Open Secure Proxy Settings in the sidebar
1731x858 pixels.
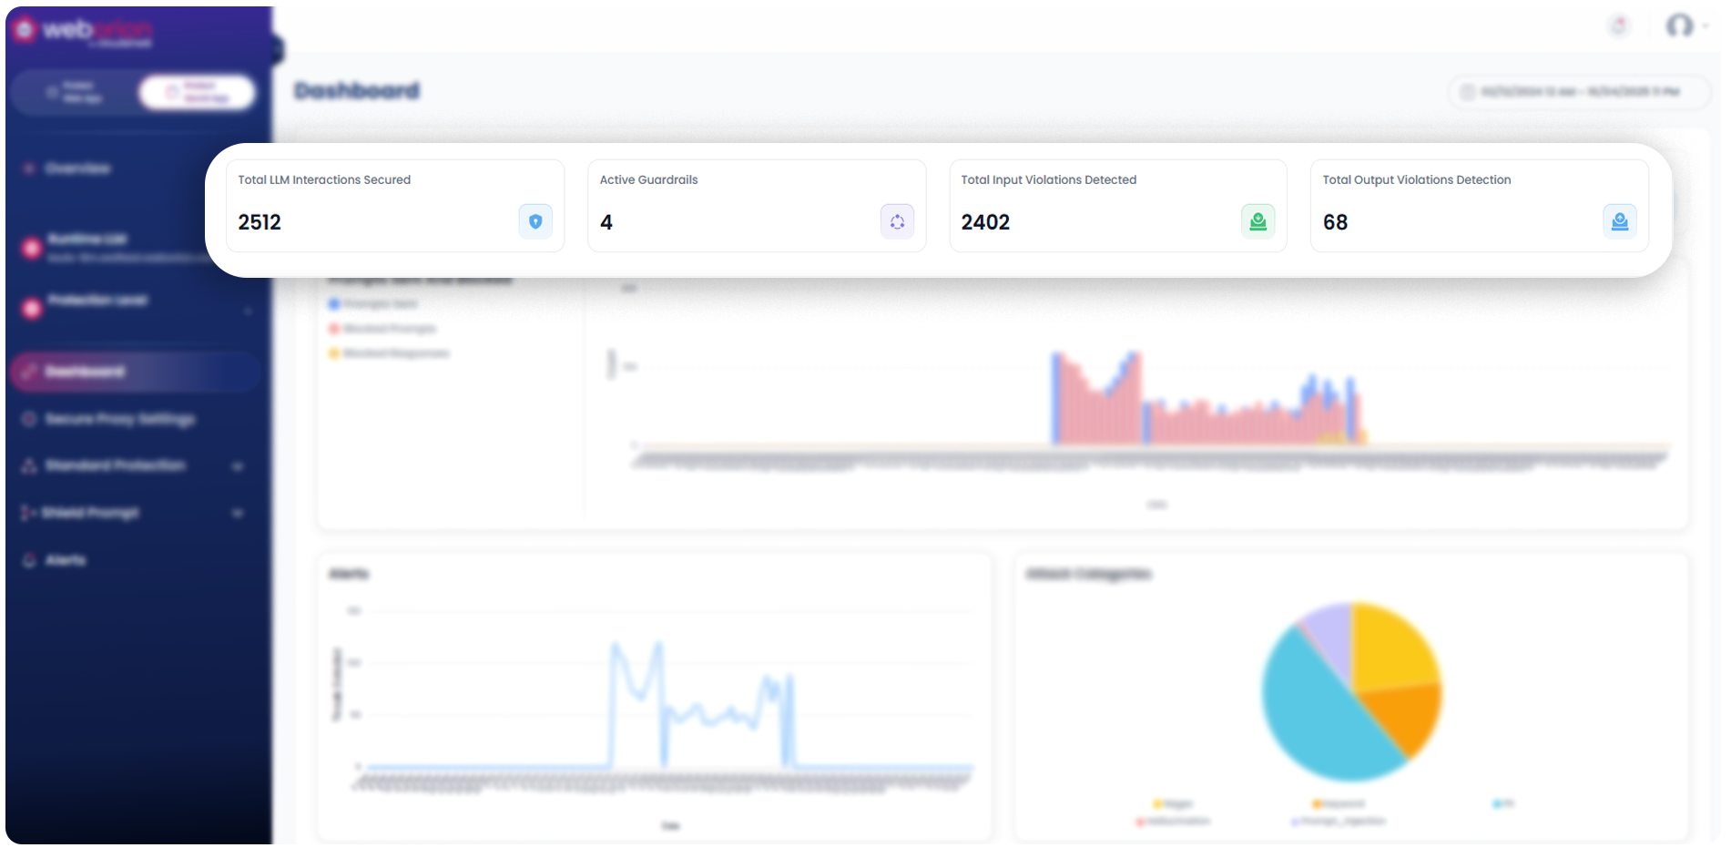119,419
